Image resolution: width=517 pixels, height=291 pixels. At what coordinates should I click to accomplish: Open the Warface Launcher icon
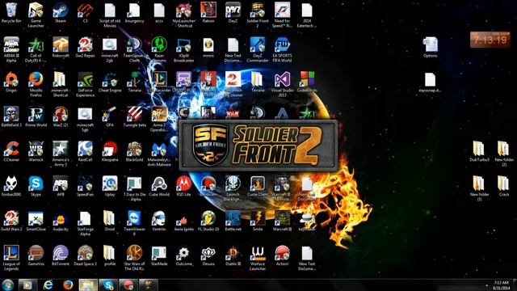click(258, 258)
